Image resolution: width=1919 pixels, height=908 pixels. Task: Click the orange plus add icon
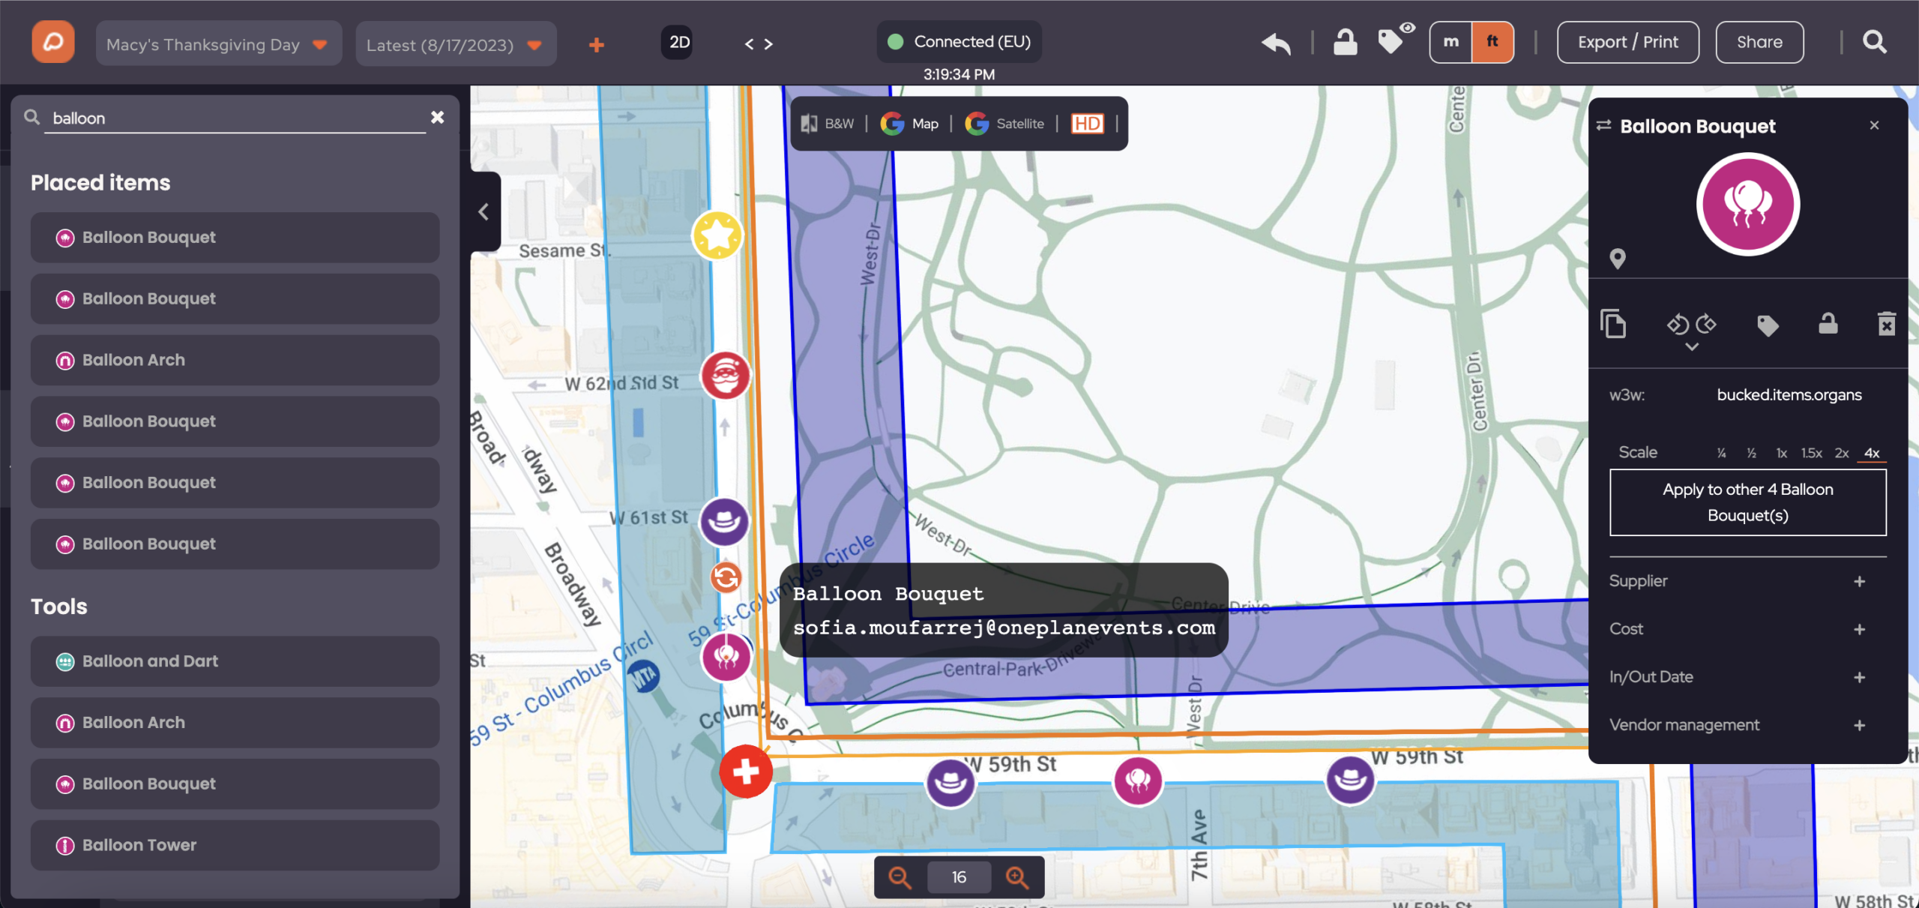tap(597, 45)
